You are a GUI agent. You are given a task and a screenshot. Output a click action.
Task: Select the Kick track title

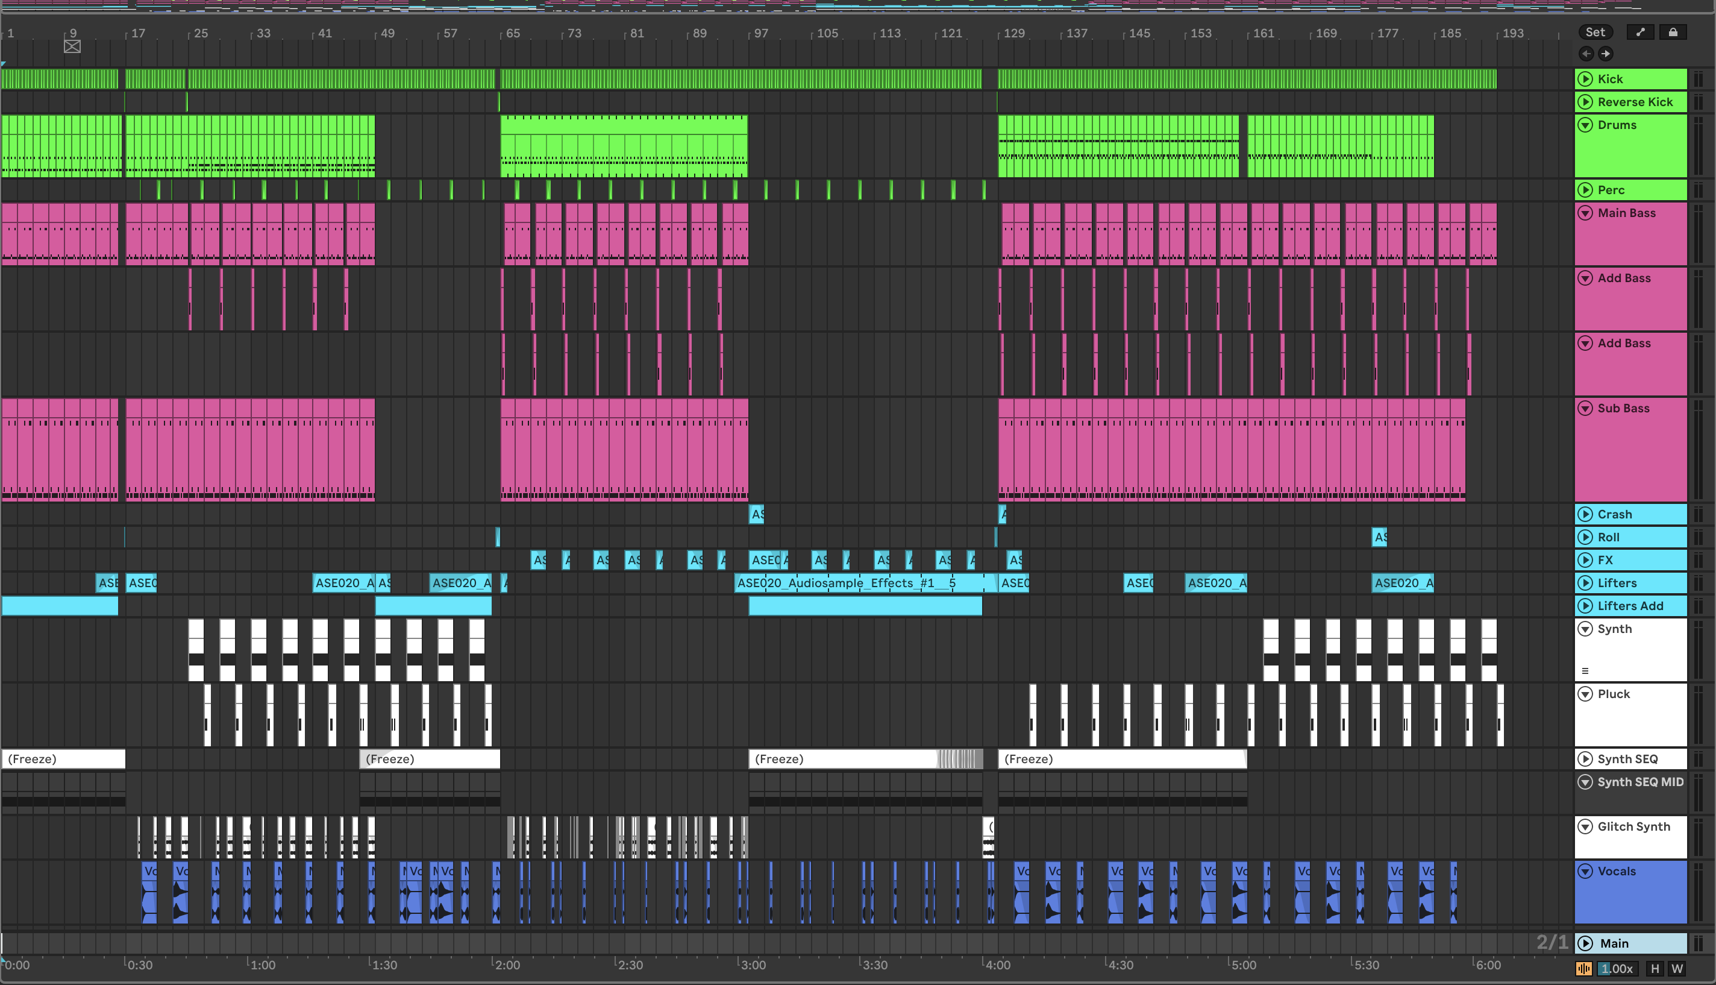coord(1610,79)
